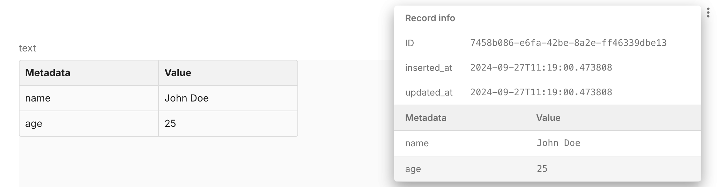Click the updated_at timestamp value
Image resolution: width=717 pixels, height=187 pixels.
tap(541, 92)
